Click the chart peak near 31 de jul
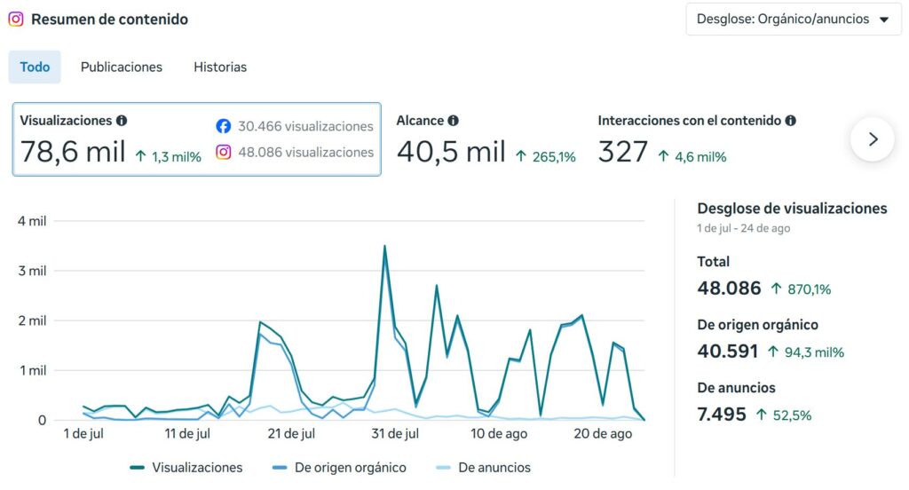Viewport: 909px width, 490px height. (x=384, y=247)
